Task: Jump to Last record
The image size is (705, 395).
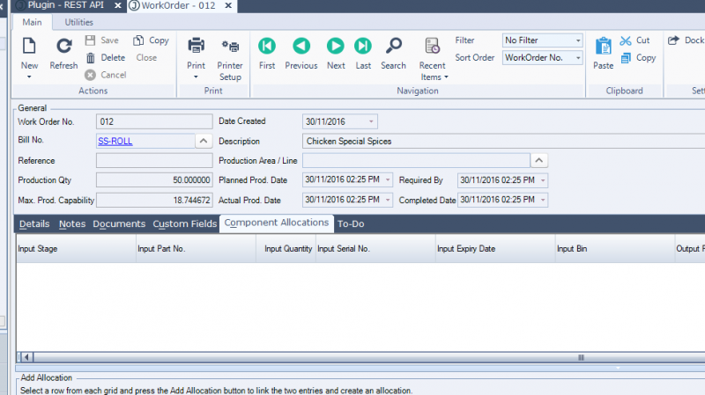Action: click(363, 46)
